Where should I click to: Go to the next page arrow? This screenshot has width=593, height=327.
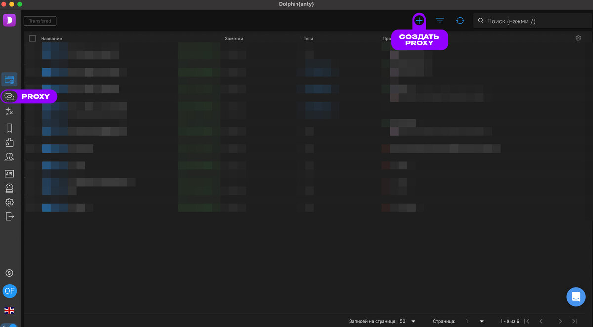tap(560, 321)
